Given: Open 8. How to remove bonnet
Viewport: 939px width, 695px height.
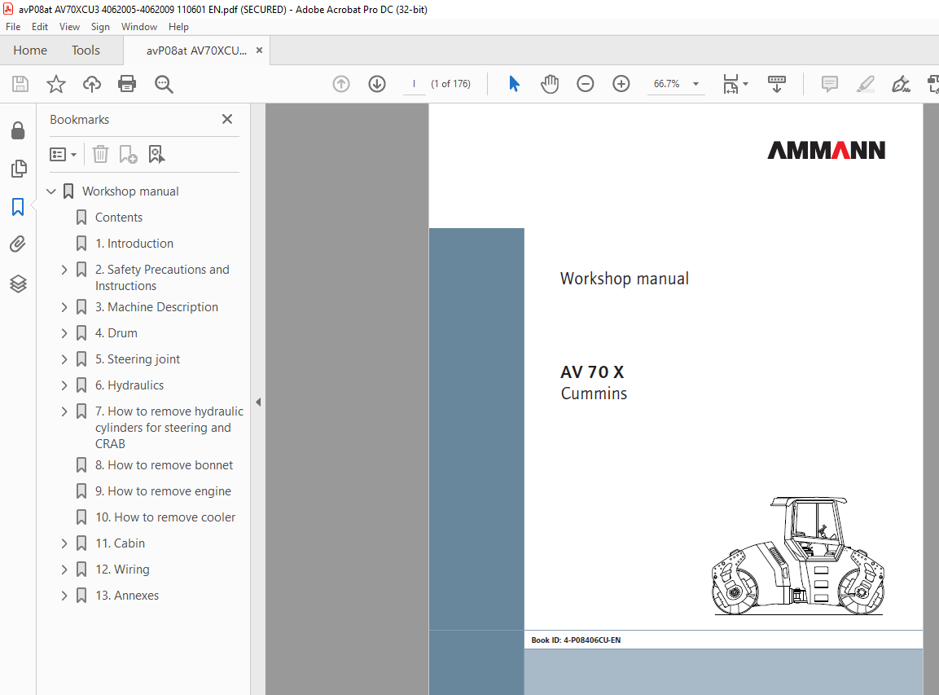Looking at the screenshot, I should click(x=164, y=465).
